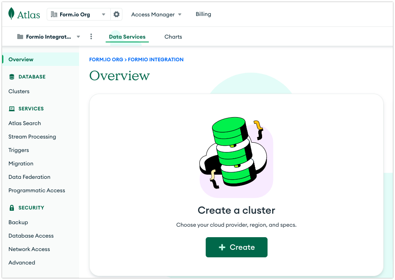
Task: Open Advanced security settings
Action: 22,263
